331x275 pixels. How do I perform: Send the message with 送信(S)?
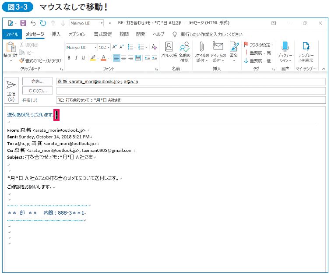tap(11, 90)
